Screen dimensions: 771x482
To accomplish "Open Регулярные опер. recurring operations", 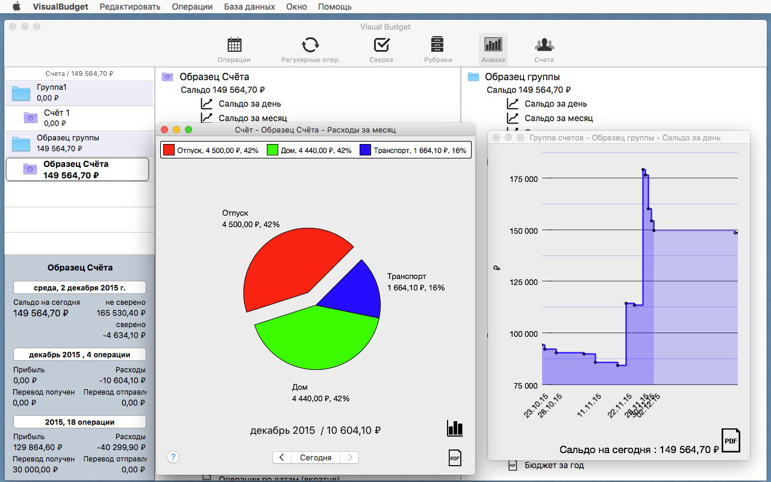I will 310,50.
